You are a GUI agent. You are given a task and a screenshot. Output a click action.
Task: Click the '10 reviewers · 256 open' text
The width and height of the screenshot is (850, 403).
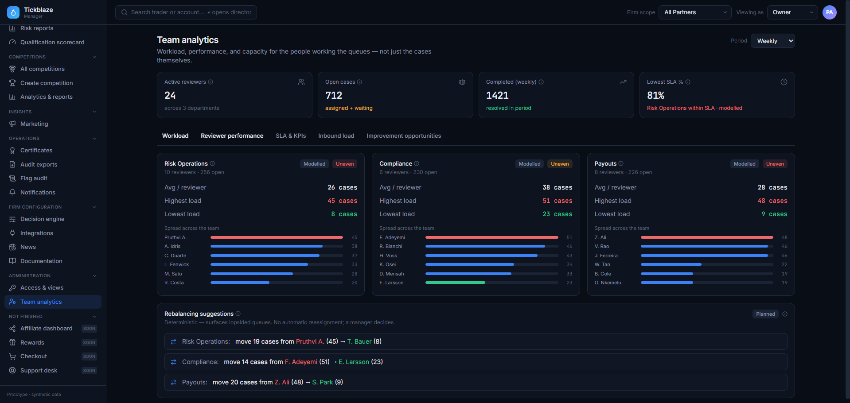194,172
